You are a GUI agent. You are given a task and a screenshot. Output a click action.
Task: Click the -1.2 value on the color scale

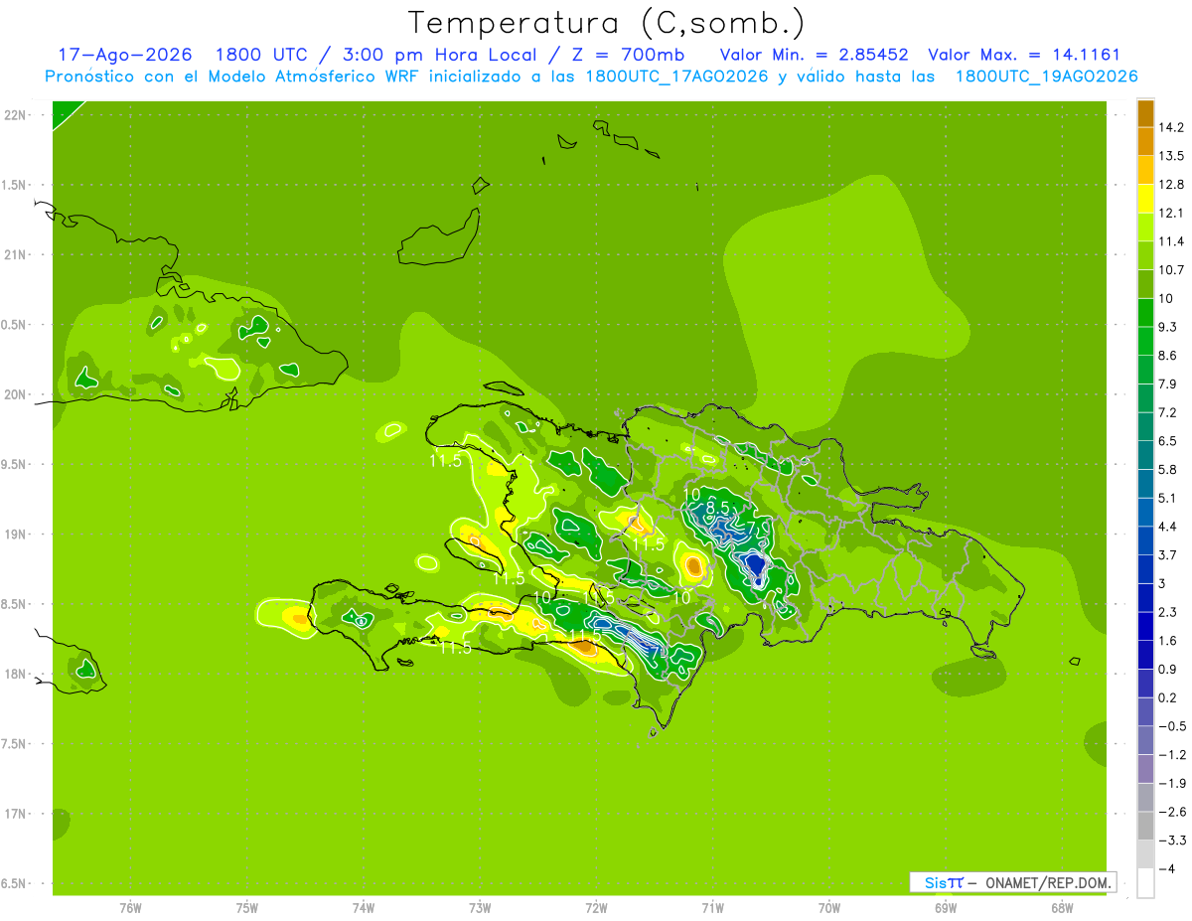tap(1172, 755)
